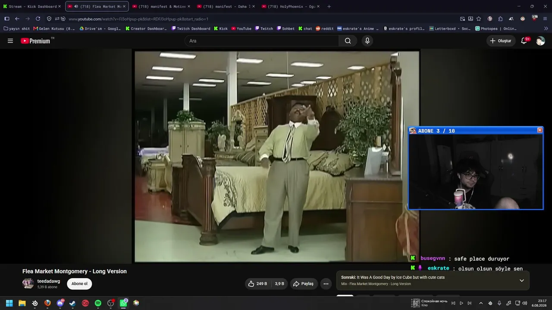The height and width of the screenshot is (310, 552).
Task: Open the reddit bookmark
Action: click(x=325, y=29)
